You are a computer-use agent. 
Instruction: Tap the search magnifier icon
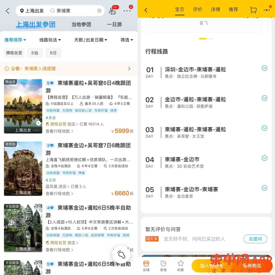tap(52, 11)
